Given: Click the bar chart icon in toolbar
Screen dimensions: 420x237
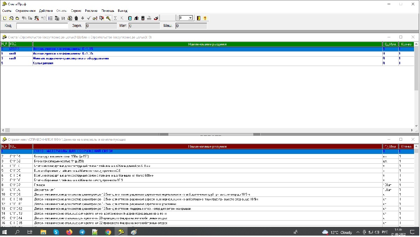Looking at the screenshot, I should tap(136, 18).
